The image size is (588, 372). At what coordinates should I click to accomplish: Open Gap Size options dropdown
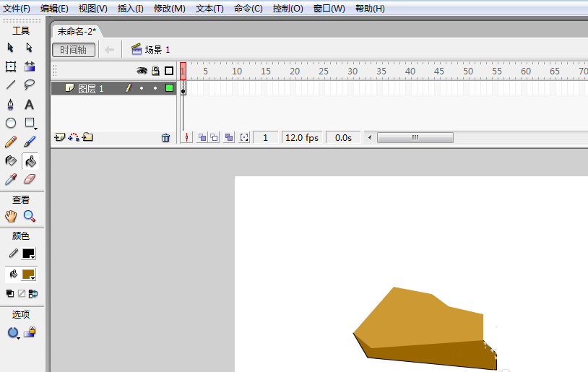pos(13,332)
